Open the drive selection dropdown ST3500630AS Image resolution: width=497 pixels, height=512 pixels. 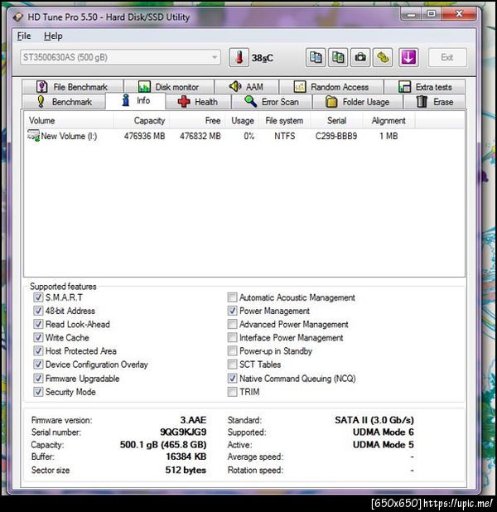[x=120, y=57]
